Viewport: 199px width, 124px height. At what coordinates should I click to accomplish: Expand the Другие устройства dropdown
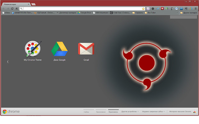[130, 112]
